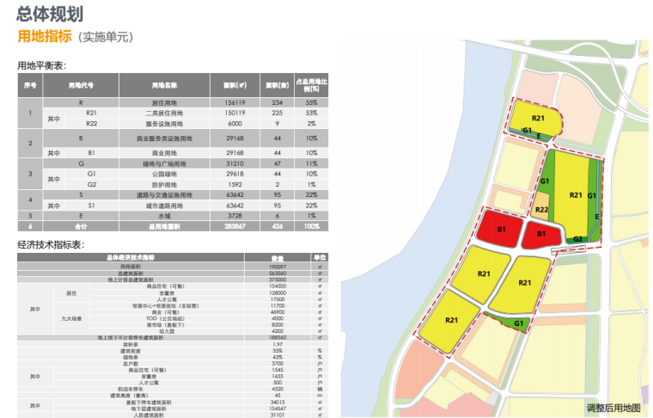Click the 居住用地 table cell
The width and height of the screenshot is (653, 418).
click(164, 102)
